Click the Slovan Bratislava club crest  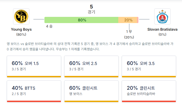162,16
